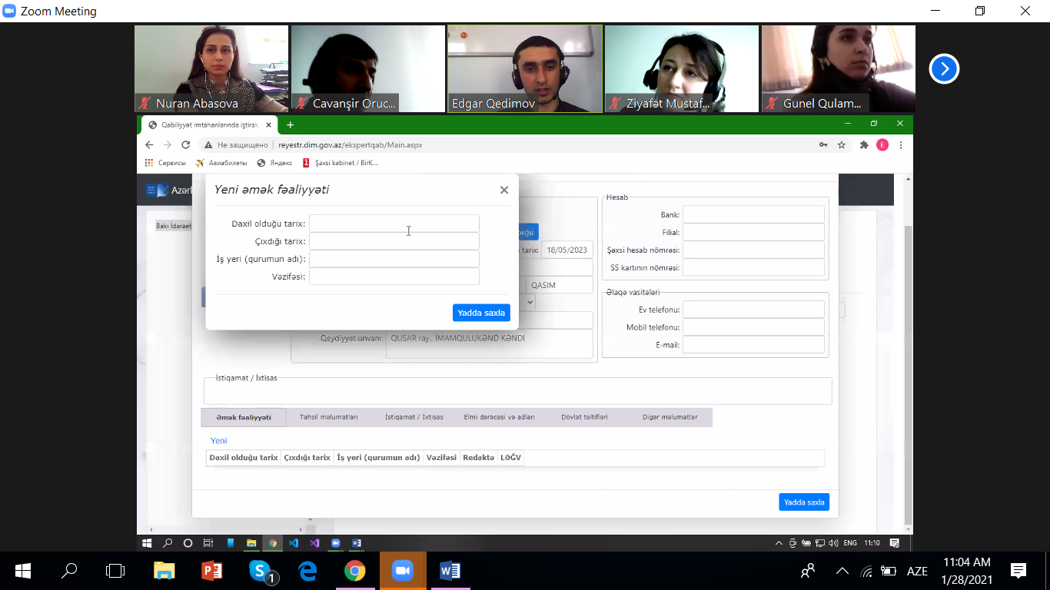This screenshot has width=1050, height=590.
Task: Open VS Code on shared screen taskbar
Action: coord(293,542)
